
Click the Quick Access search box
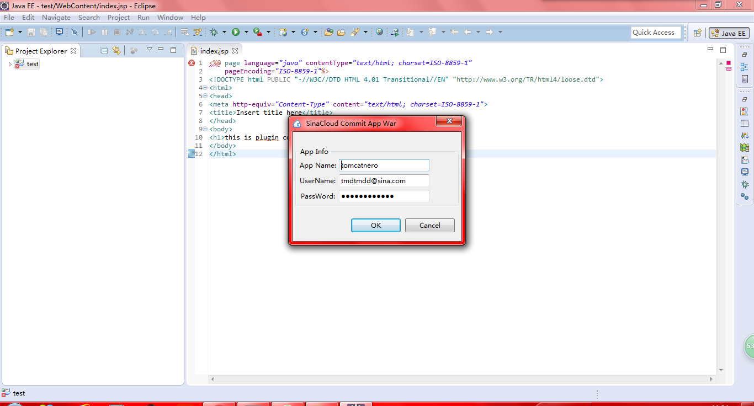click(x=655, y=33)
